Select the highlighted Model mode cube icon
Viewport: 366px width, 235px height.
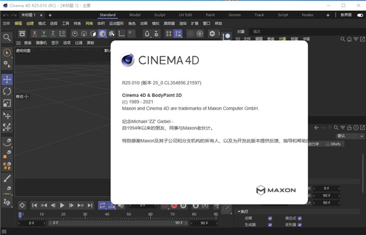click(102, 33)
